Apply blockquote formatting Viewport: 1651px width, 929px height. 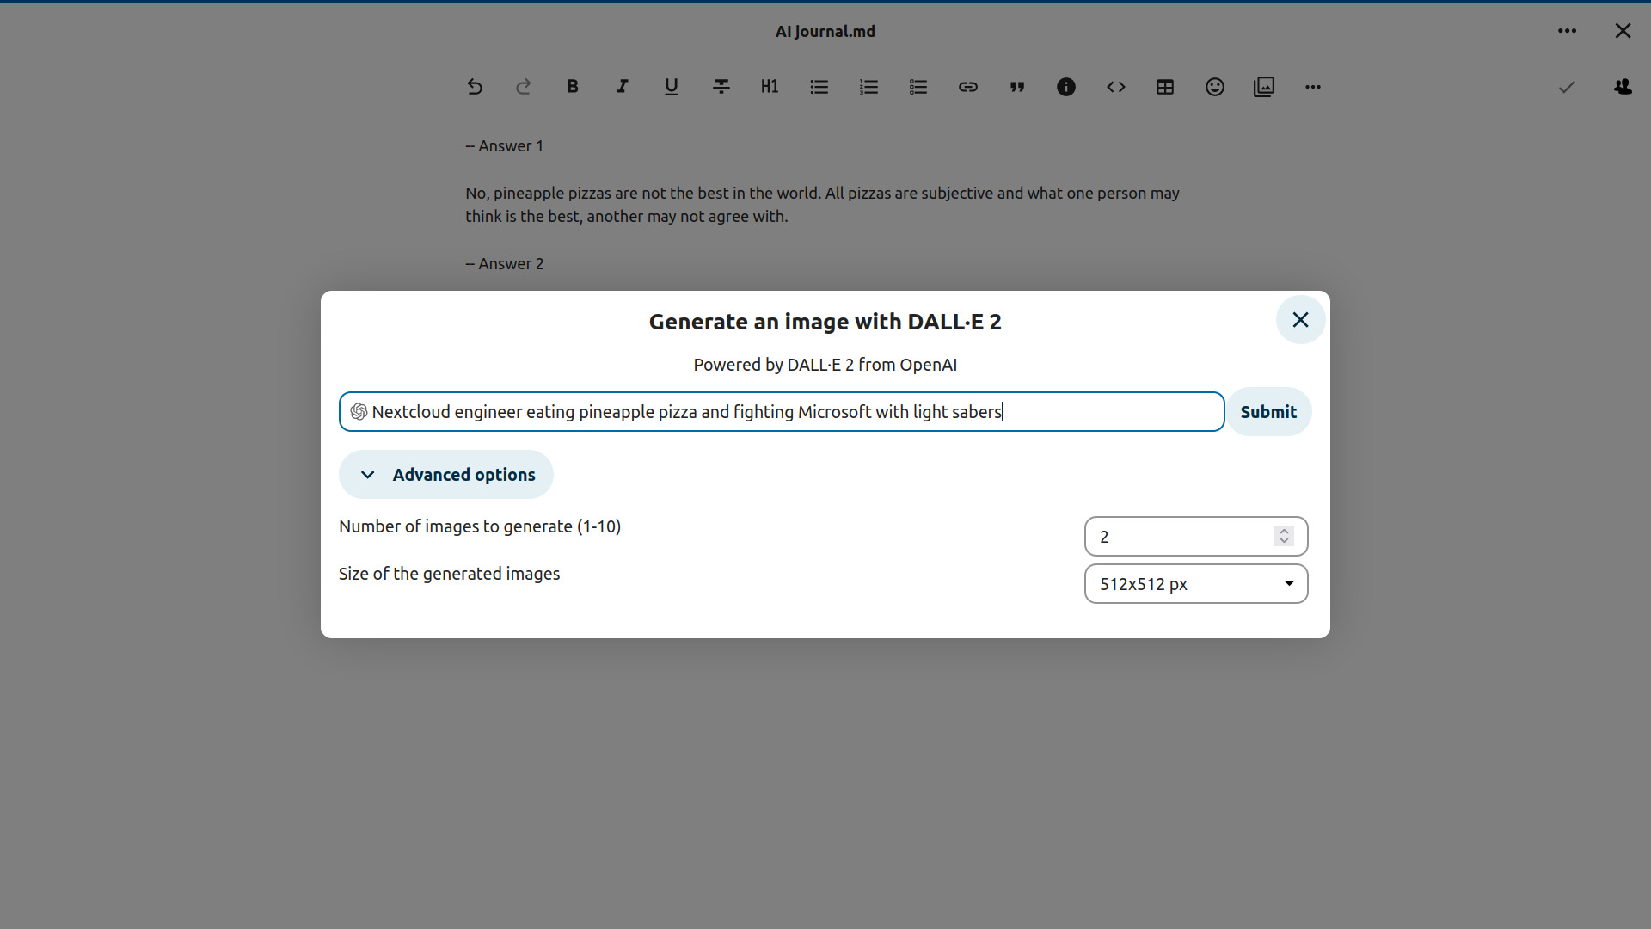tap(1017, 87)
